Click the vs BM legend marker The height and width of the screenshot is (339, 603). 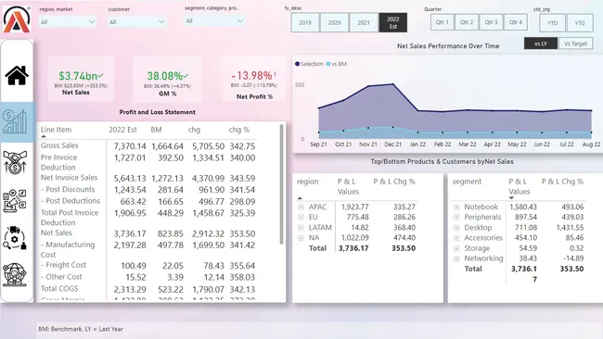pos(328,64)
